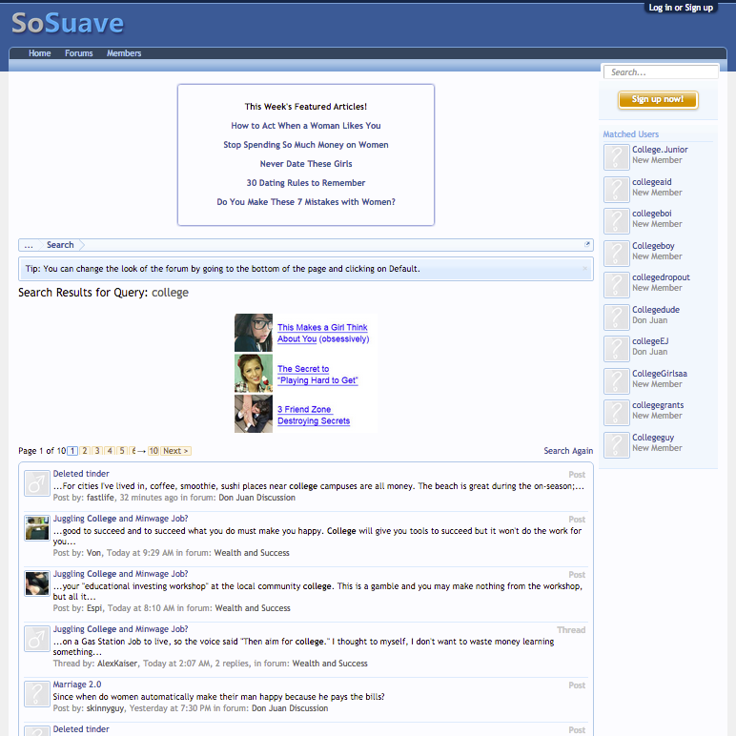The height and width of the screenshot is (736, 736).
Task: Open 'This Makes a Girl Think About You' ad
Action: point(323,333)
